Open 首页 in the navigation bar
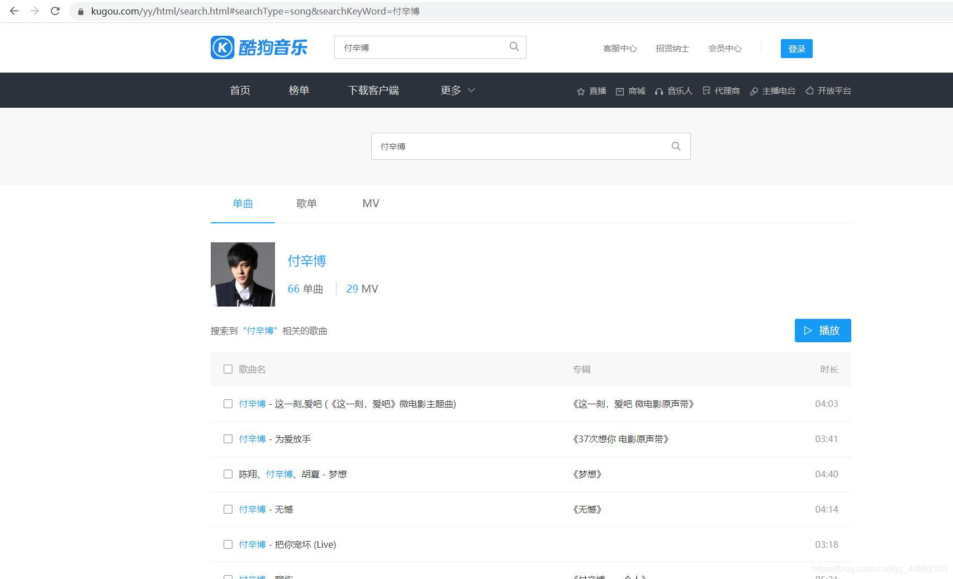The height and width of the screenshot is (579, 953). [240, 90]
